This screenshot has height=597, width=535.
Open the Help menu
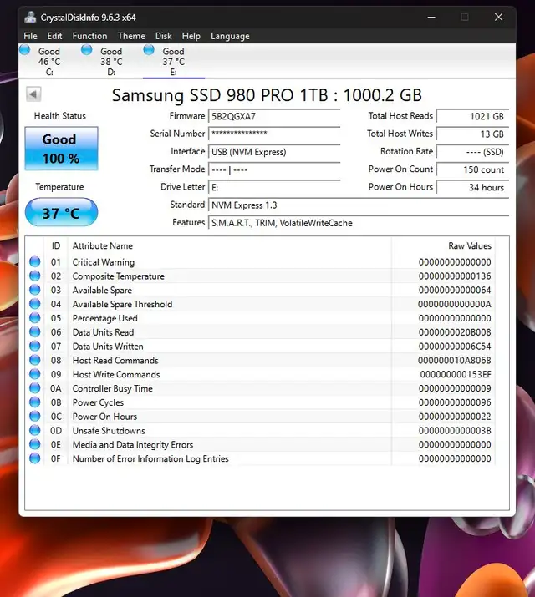(x=191, y=36)
